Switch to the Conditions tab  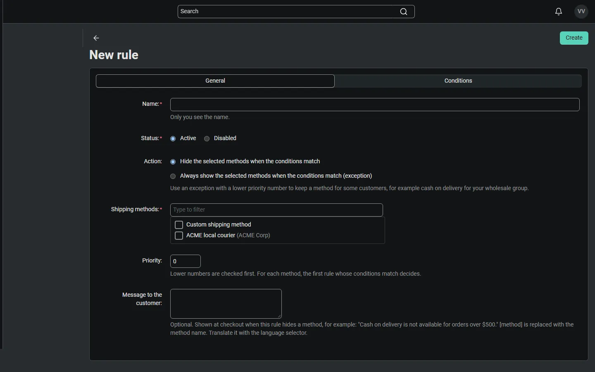(458, 81)
